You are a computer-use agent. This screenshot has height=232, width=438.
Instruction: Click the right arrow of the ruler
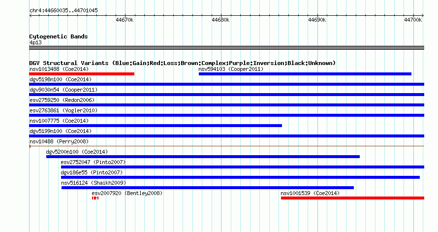(423, 16)
